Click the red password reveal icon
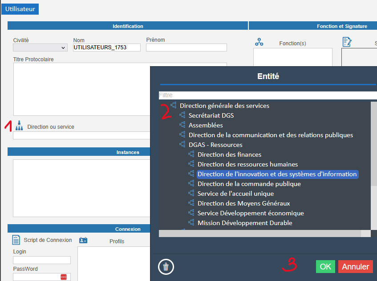Image resolution: width=377 pixels, height=281 pixels. pyautogui.click(x=64, y=277)
